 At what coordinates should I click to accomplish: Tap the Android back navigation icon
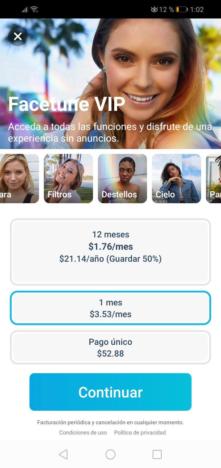pos(63,454)
